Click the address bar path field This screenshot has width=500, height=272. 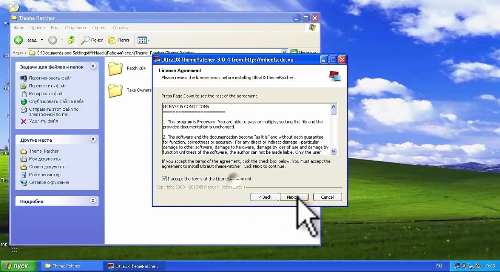(x=155, y=53)
